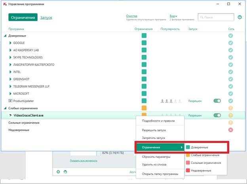Click the network checkmark for MICROSOFT row

[x=231, y=94]
